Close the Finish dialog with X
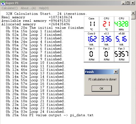This screenshot has width=136, height=124. click(x=116, y=72)
